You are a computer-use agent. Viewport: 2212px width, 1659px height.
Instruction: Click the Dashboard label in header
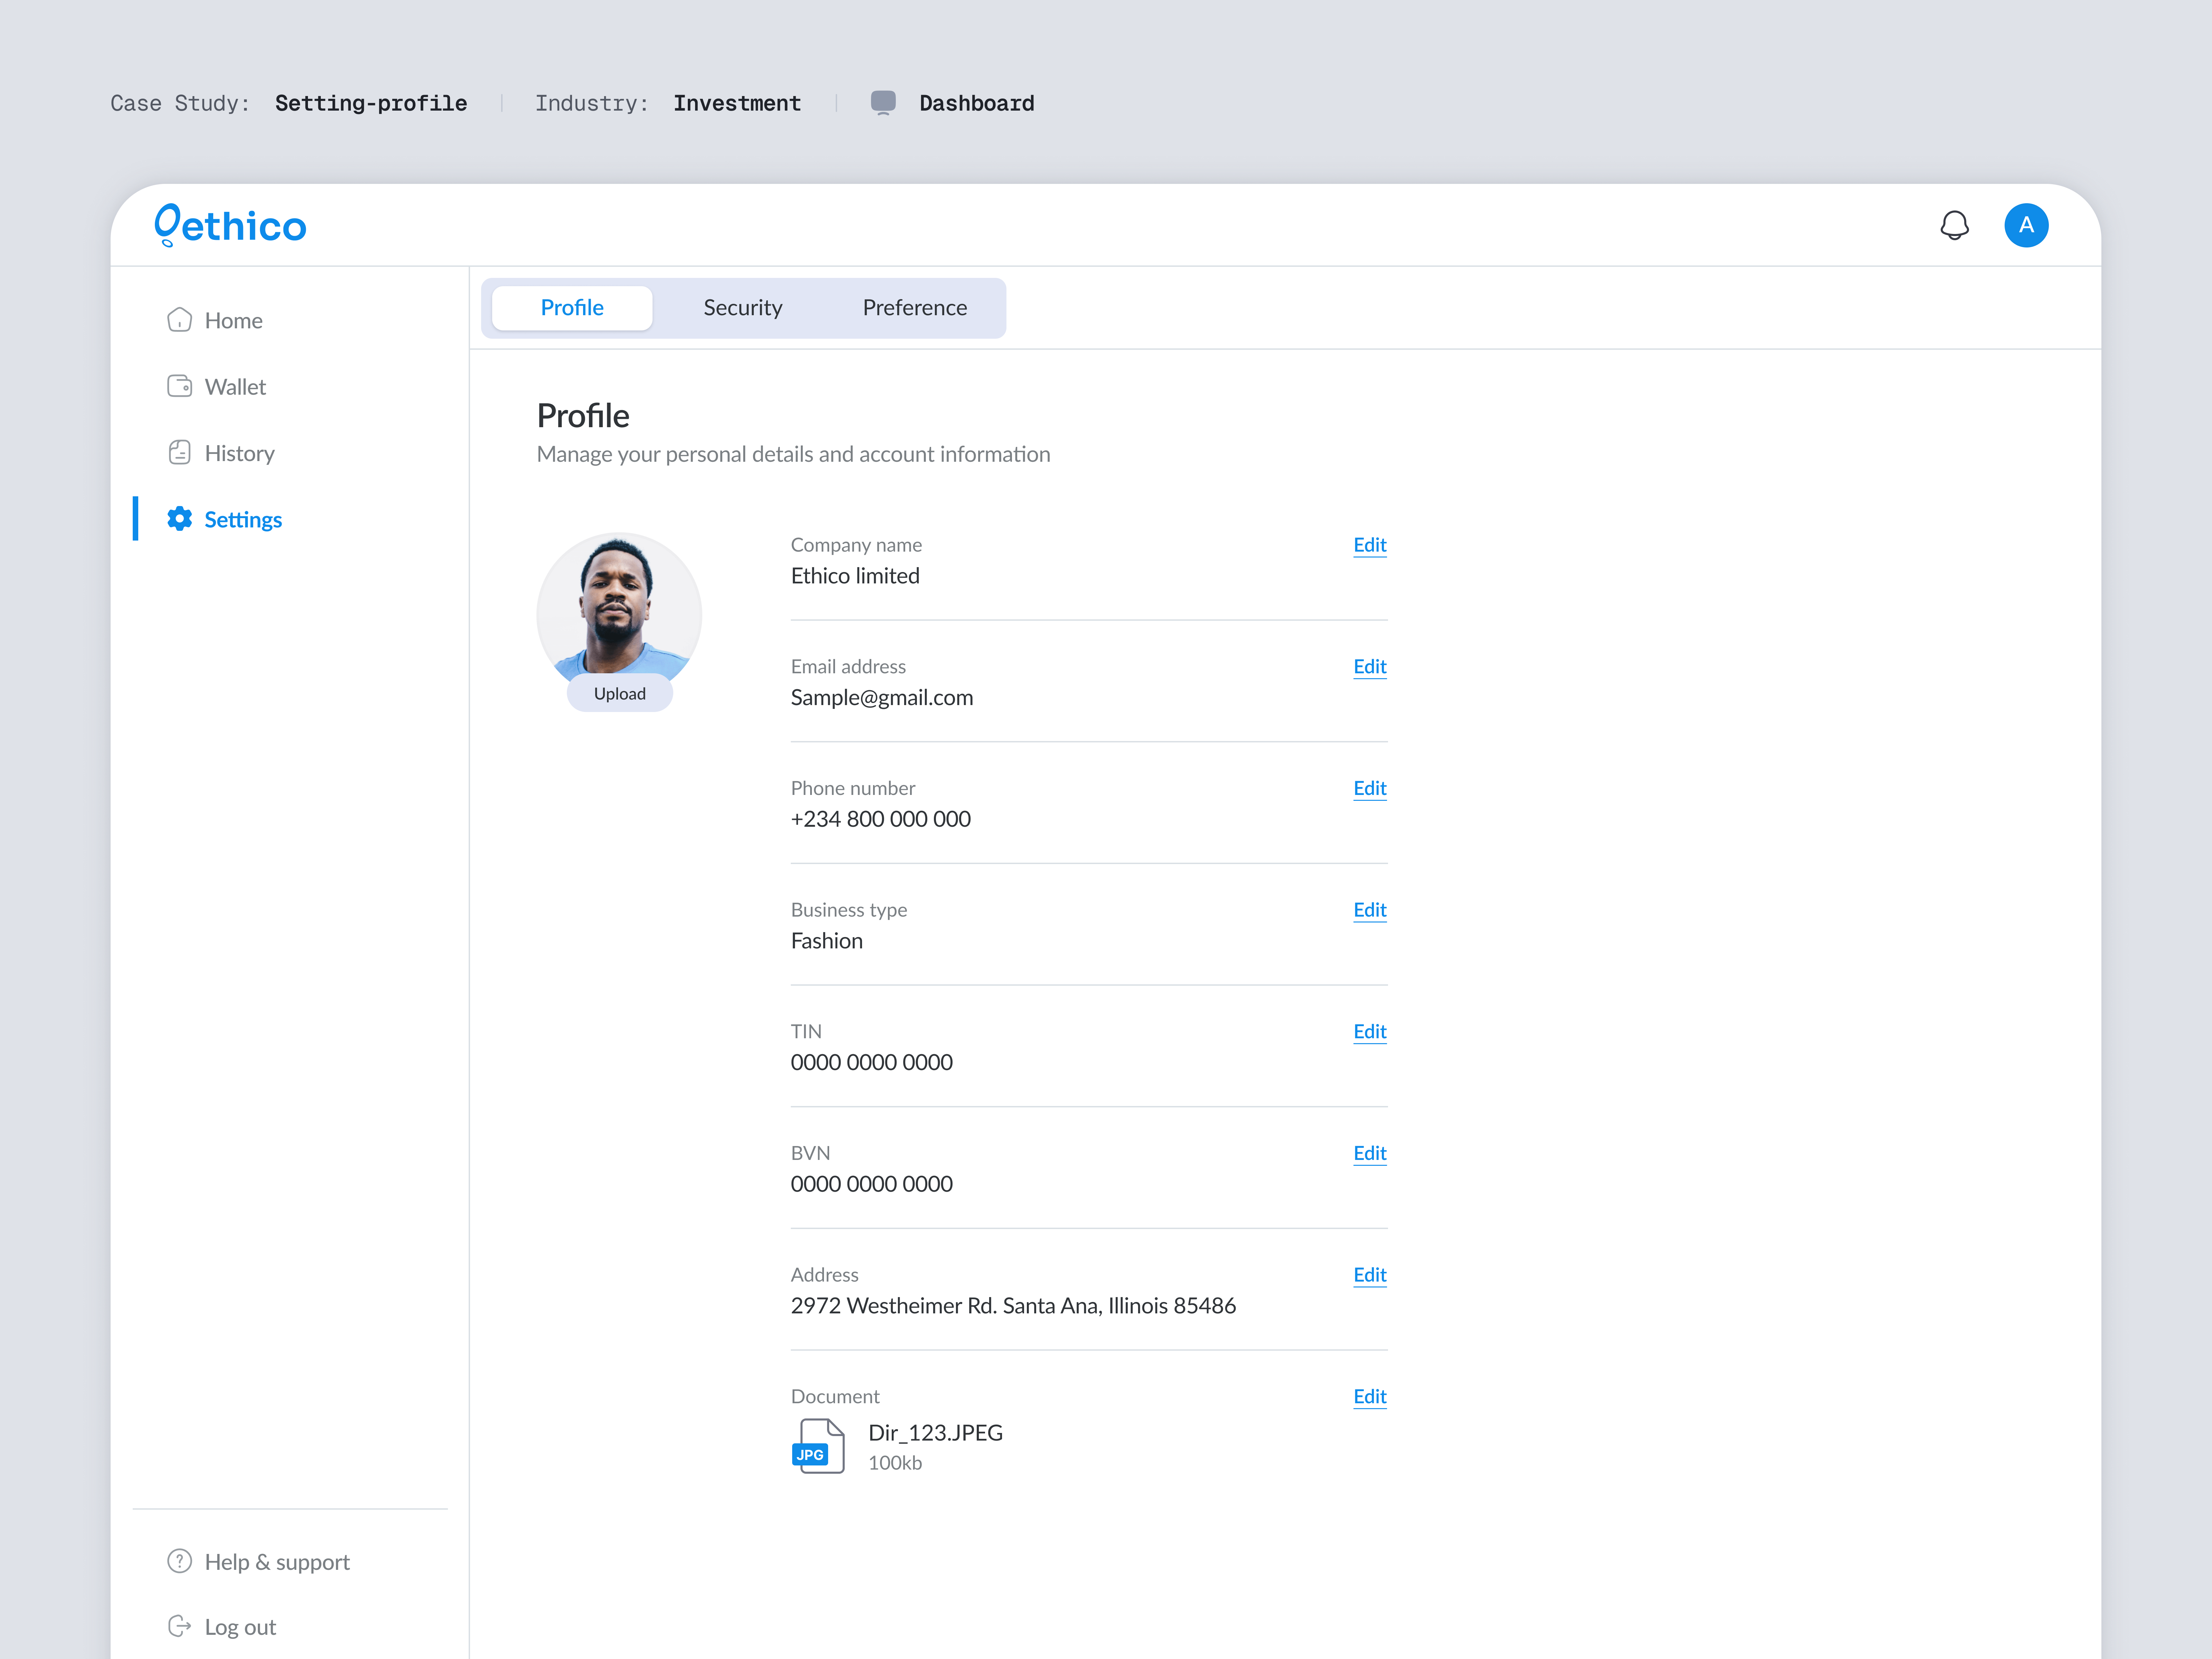977,103
